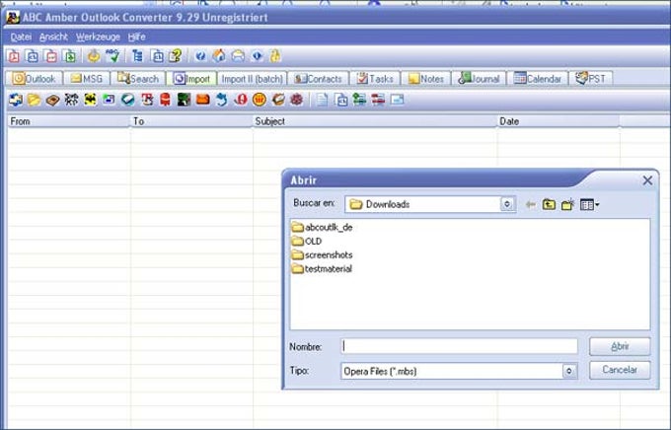Click the yellow padlock register icon
The width and height of the screenshot is (671, 430).
coord(275,56)
